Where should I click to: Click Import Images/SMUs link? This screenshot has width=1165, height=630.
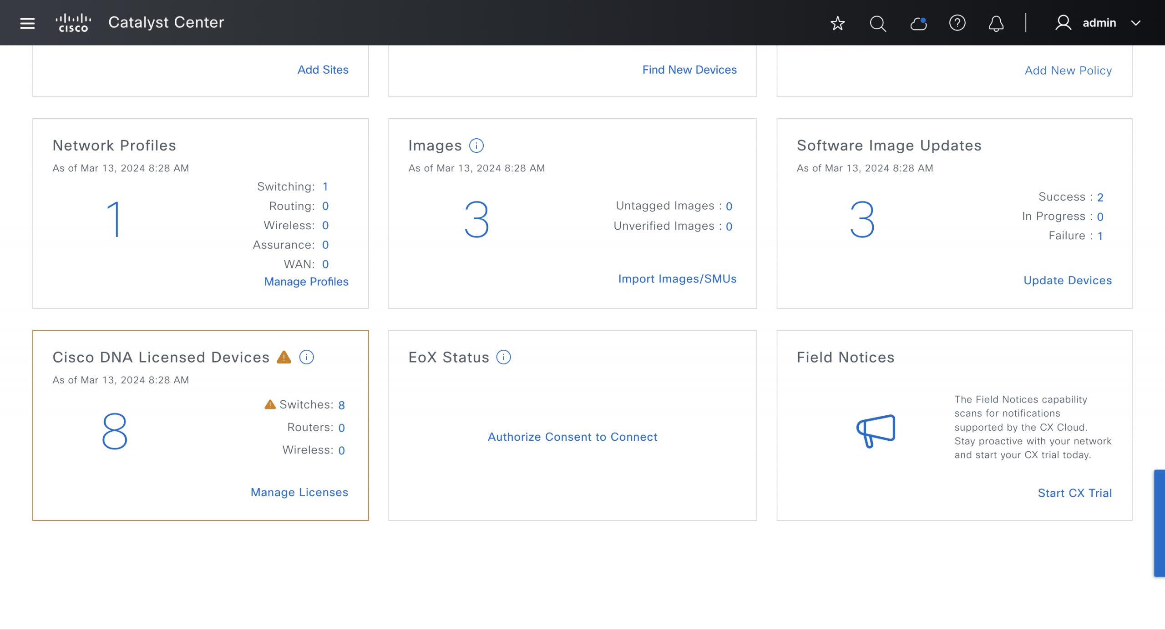coord(677,279)
